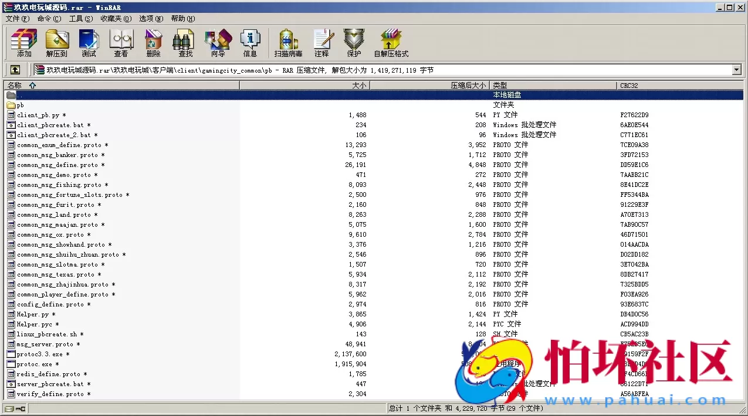Click the 测试 (Test) archive icon
The height and width of the screenshot is (416, 748).
(89, 42)
